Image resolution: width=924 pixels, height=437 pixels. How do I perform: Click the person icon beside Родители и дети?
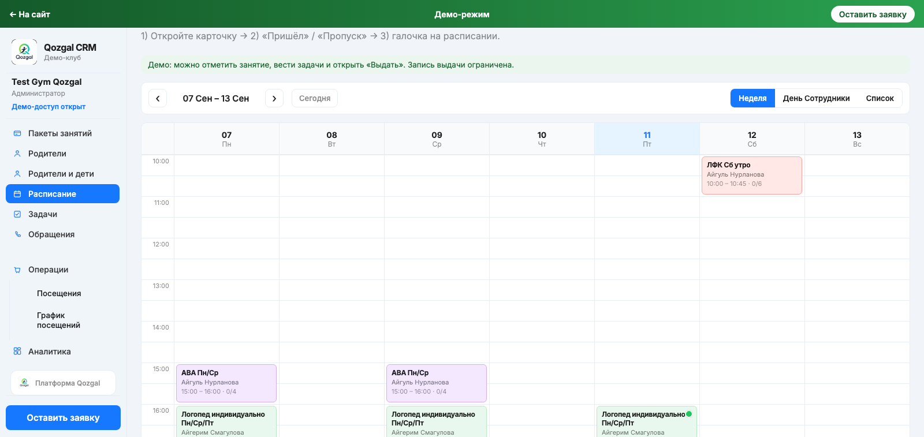click(17, 174)
